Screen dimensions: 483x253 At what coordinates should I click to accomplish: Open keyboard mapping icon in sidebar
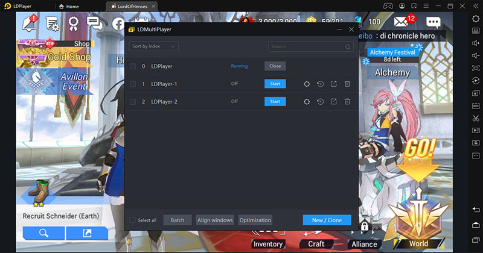click(x=476, y=31)
